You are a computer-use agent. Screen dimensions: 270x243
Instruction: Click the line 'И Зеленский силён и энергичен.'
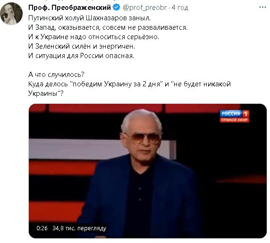click(82, 46)
